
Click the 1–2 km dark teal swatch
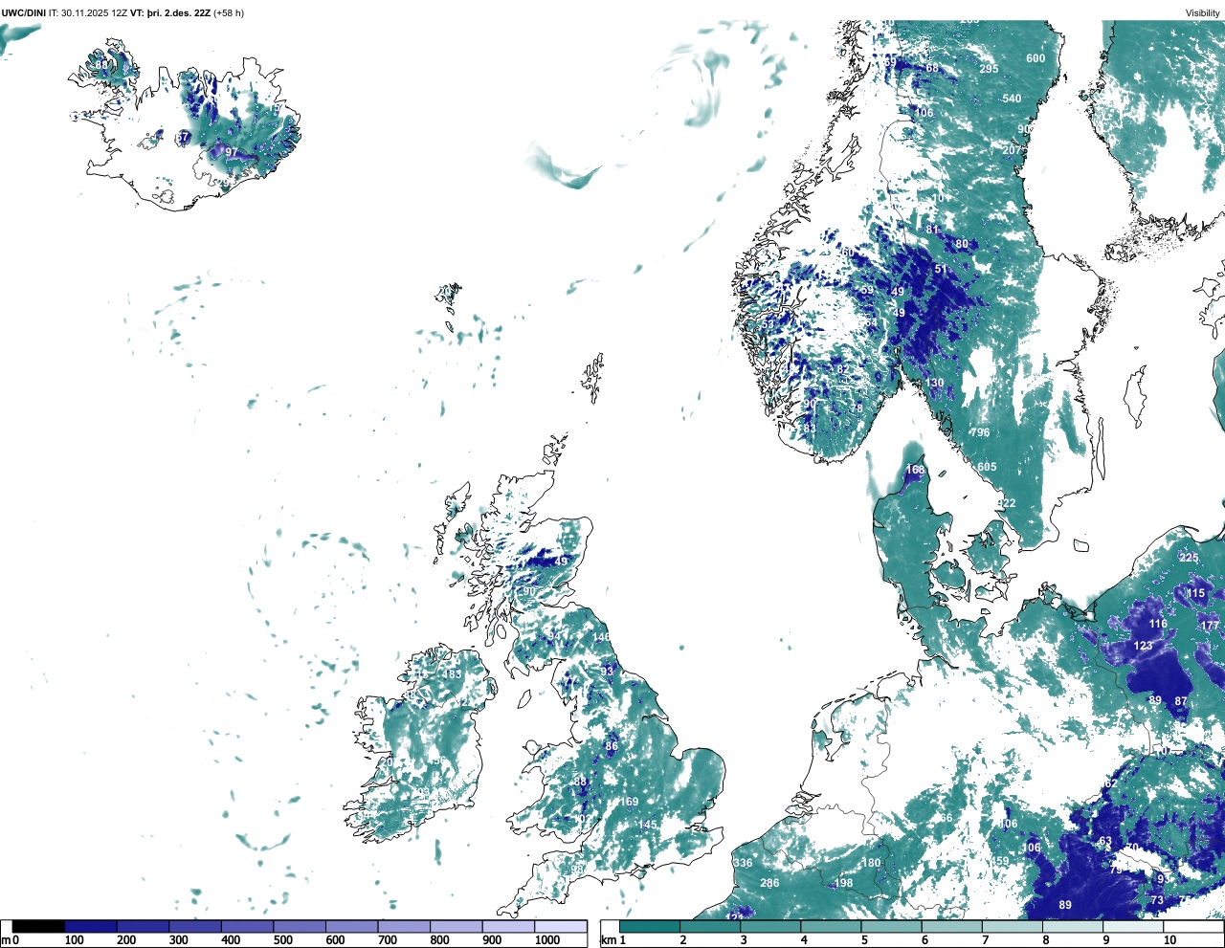[x=650, y=926]
